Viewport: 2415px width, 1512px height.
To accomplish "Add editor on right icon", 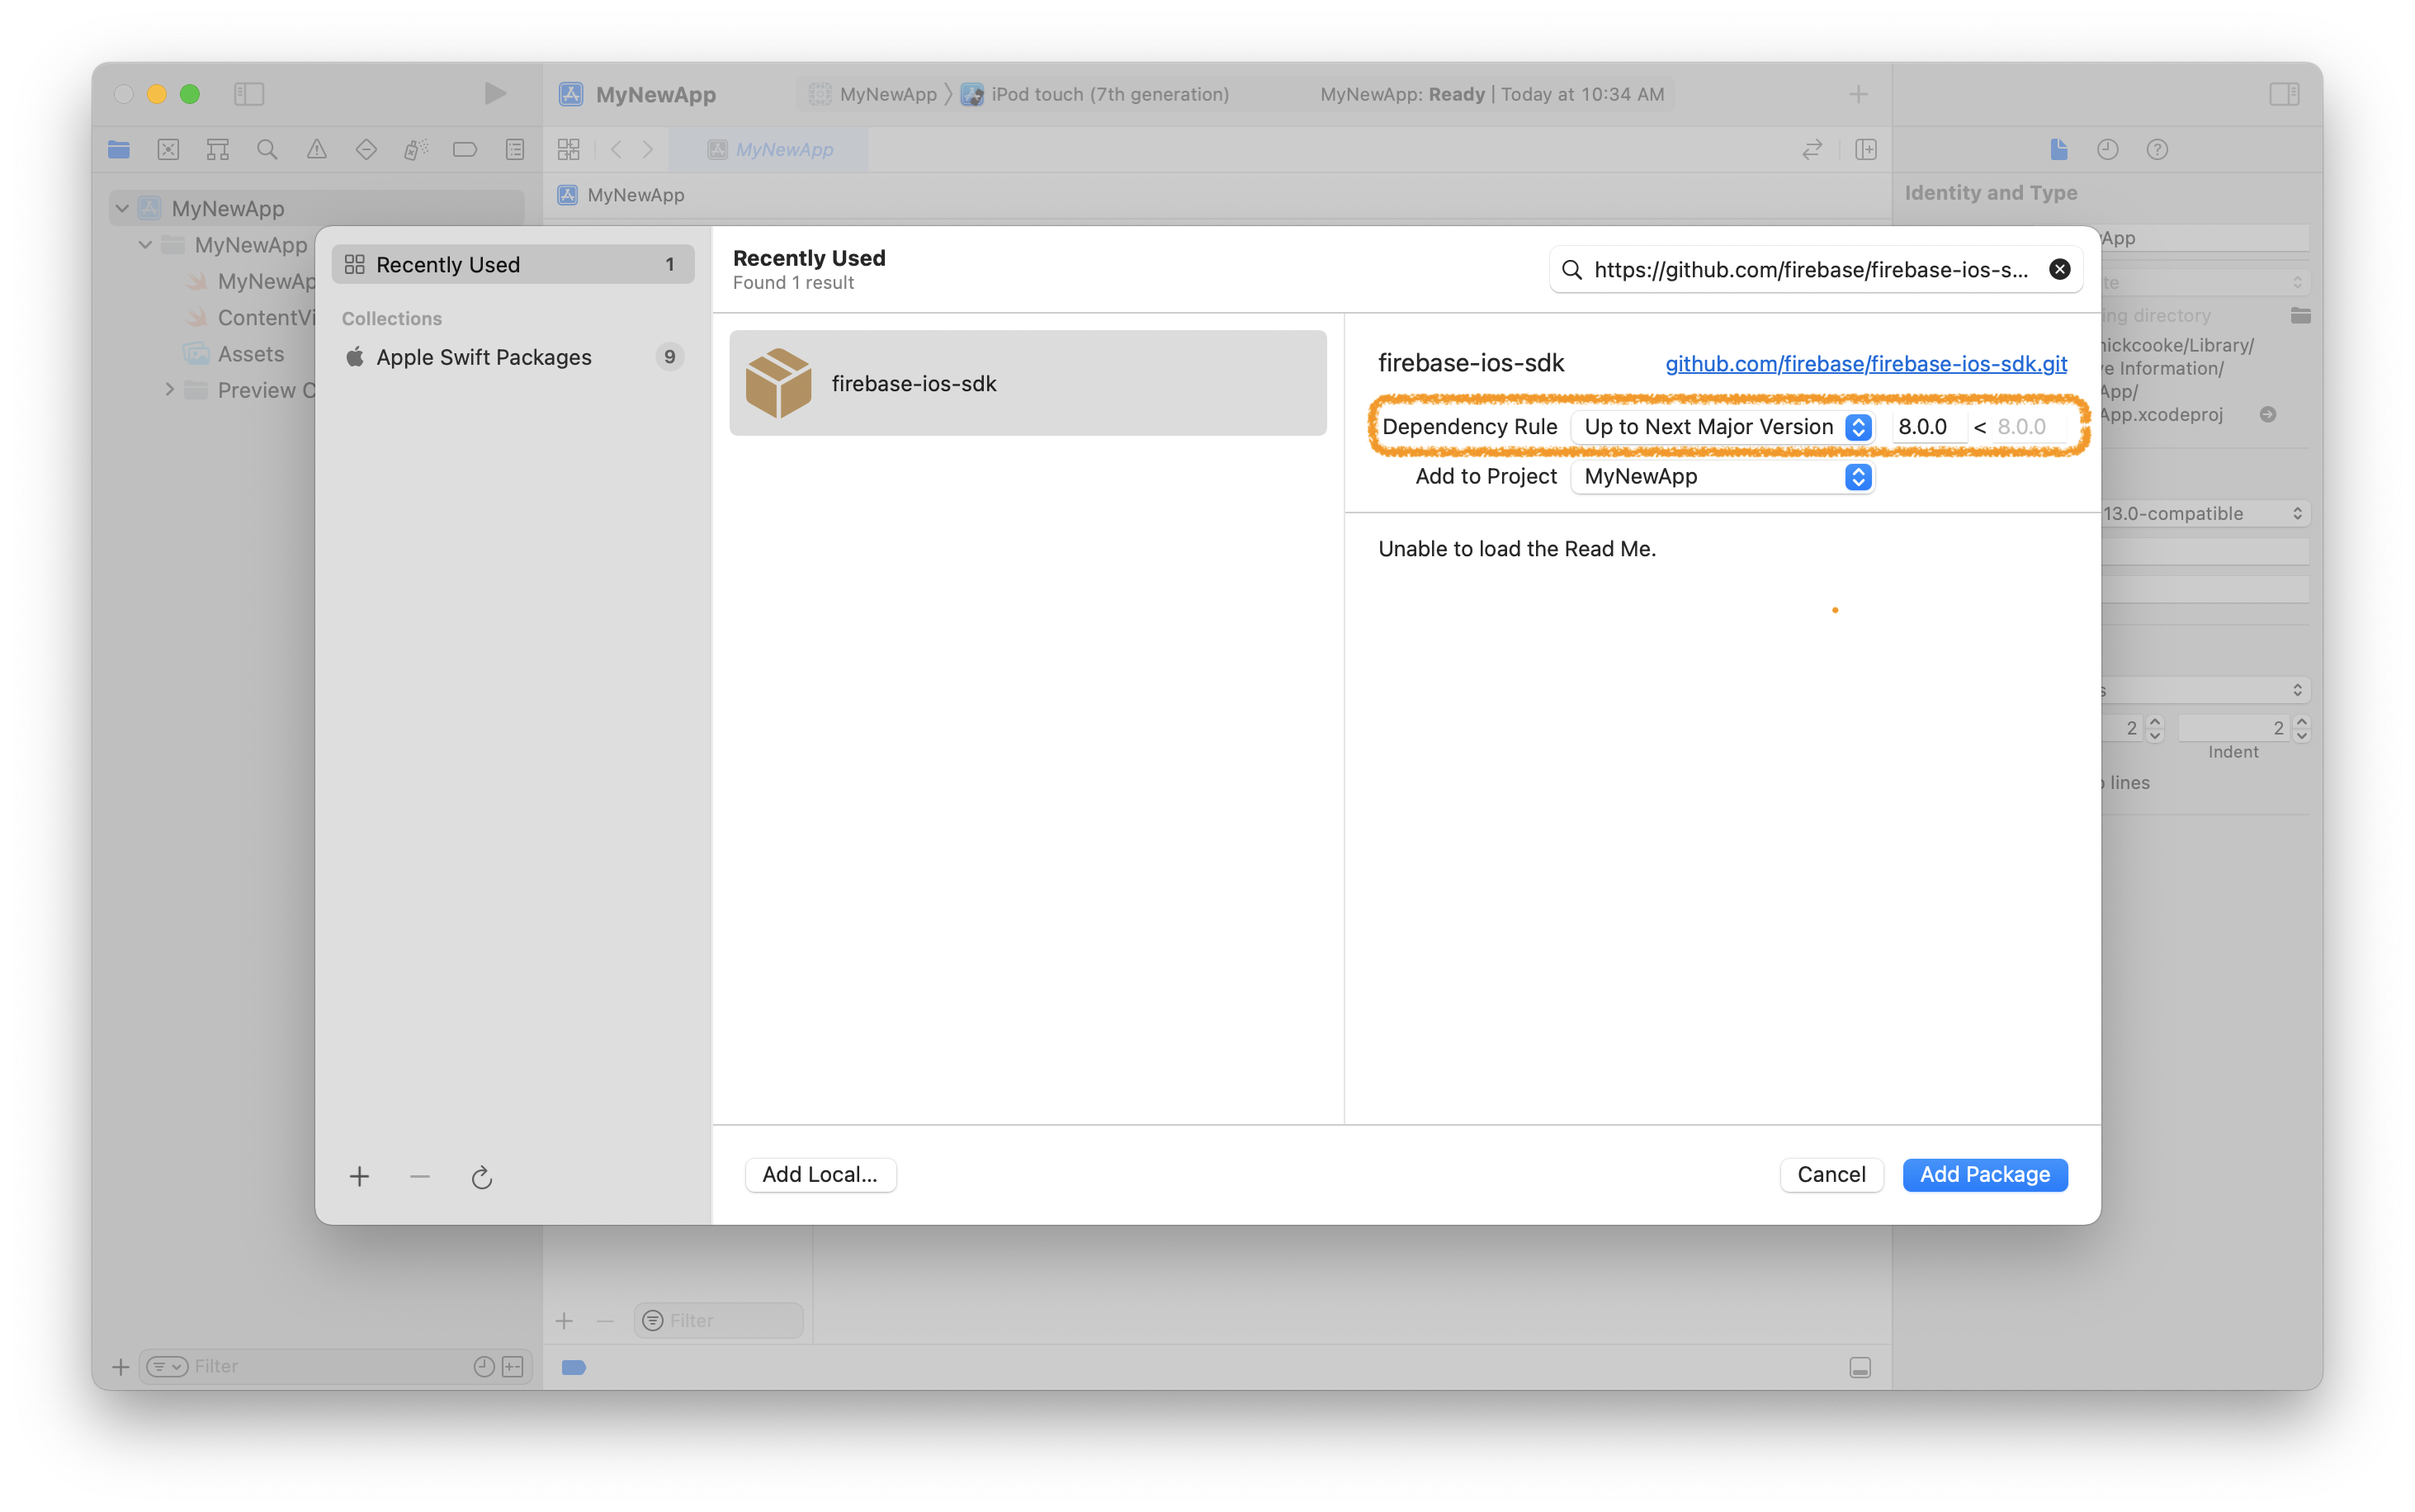I will tap(1866, 150).
